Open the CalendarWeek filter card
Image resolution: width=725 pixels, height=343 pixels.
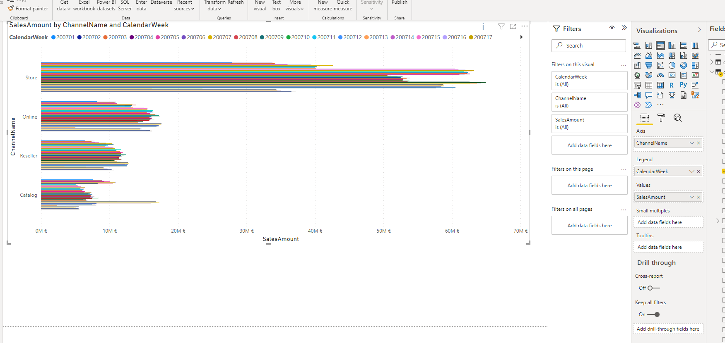tap(589, 81)
